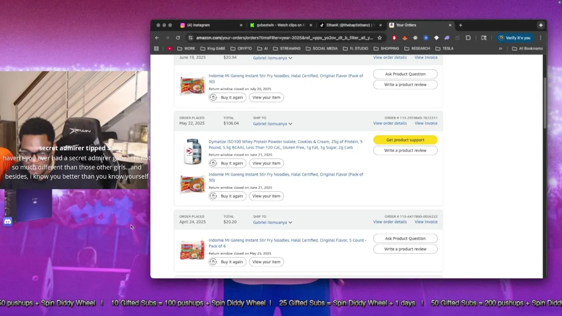Open the fox MetaMask extension icon
562x316 pixels.
[405, 38]
